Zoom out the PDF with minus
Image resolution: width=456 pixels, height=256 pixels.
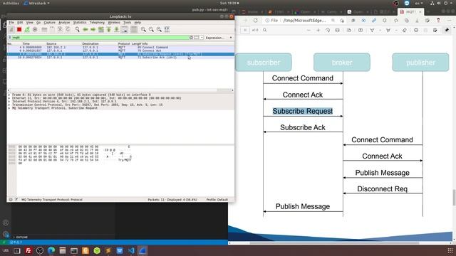point(309,30)
